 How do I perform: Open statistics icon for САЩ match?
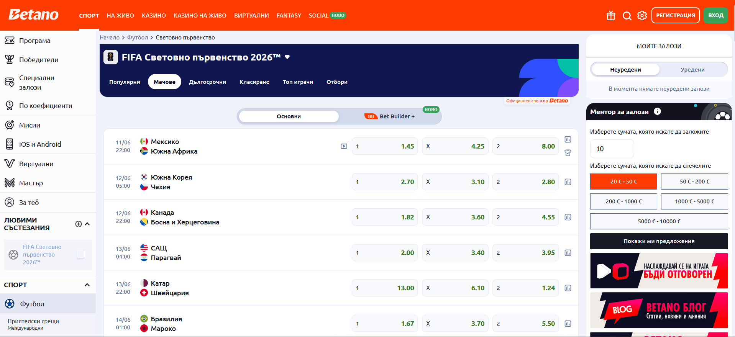click(x=568, y=253)
